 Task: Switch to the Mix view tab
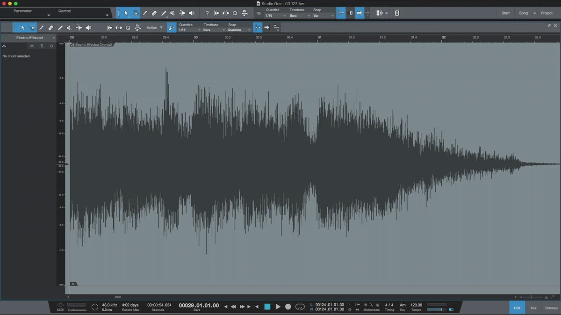point(533,308)
